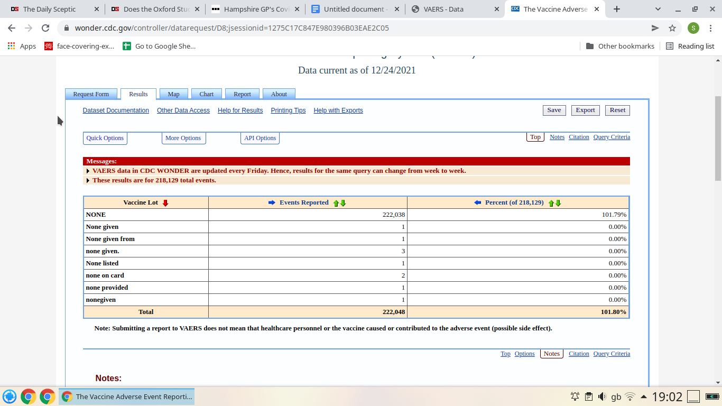This screenshot has width=722, height=406.
Task: Sort Percent column descending with green down arrow
Action: pyautogui.click(x=558, y=203)
